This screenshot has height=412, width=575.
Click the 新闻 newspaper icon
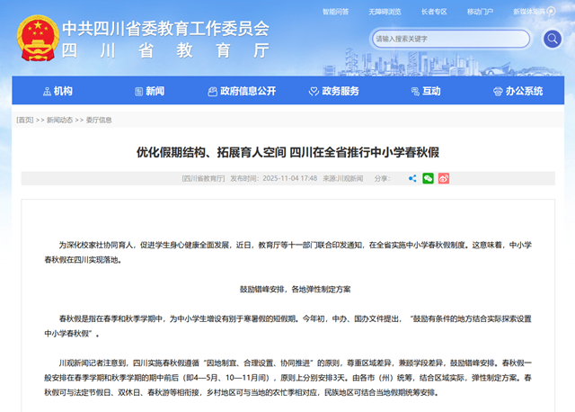[x=137, y=91]
